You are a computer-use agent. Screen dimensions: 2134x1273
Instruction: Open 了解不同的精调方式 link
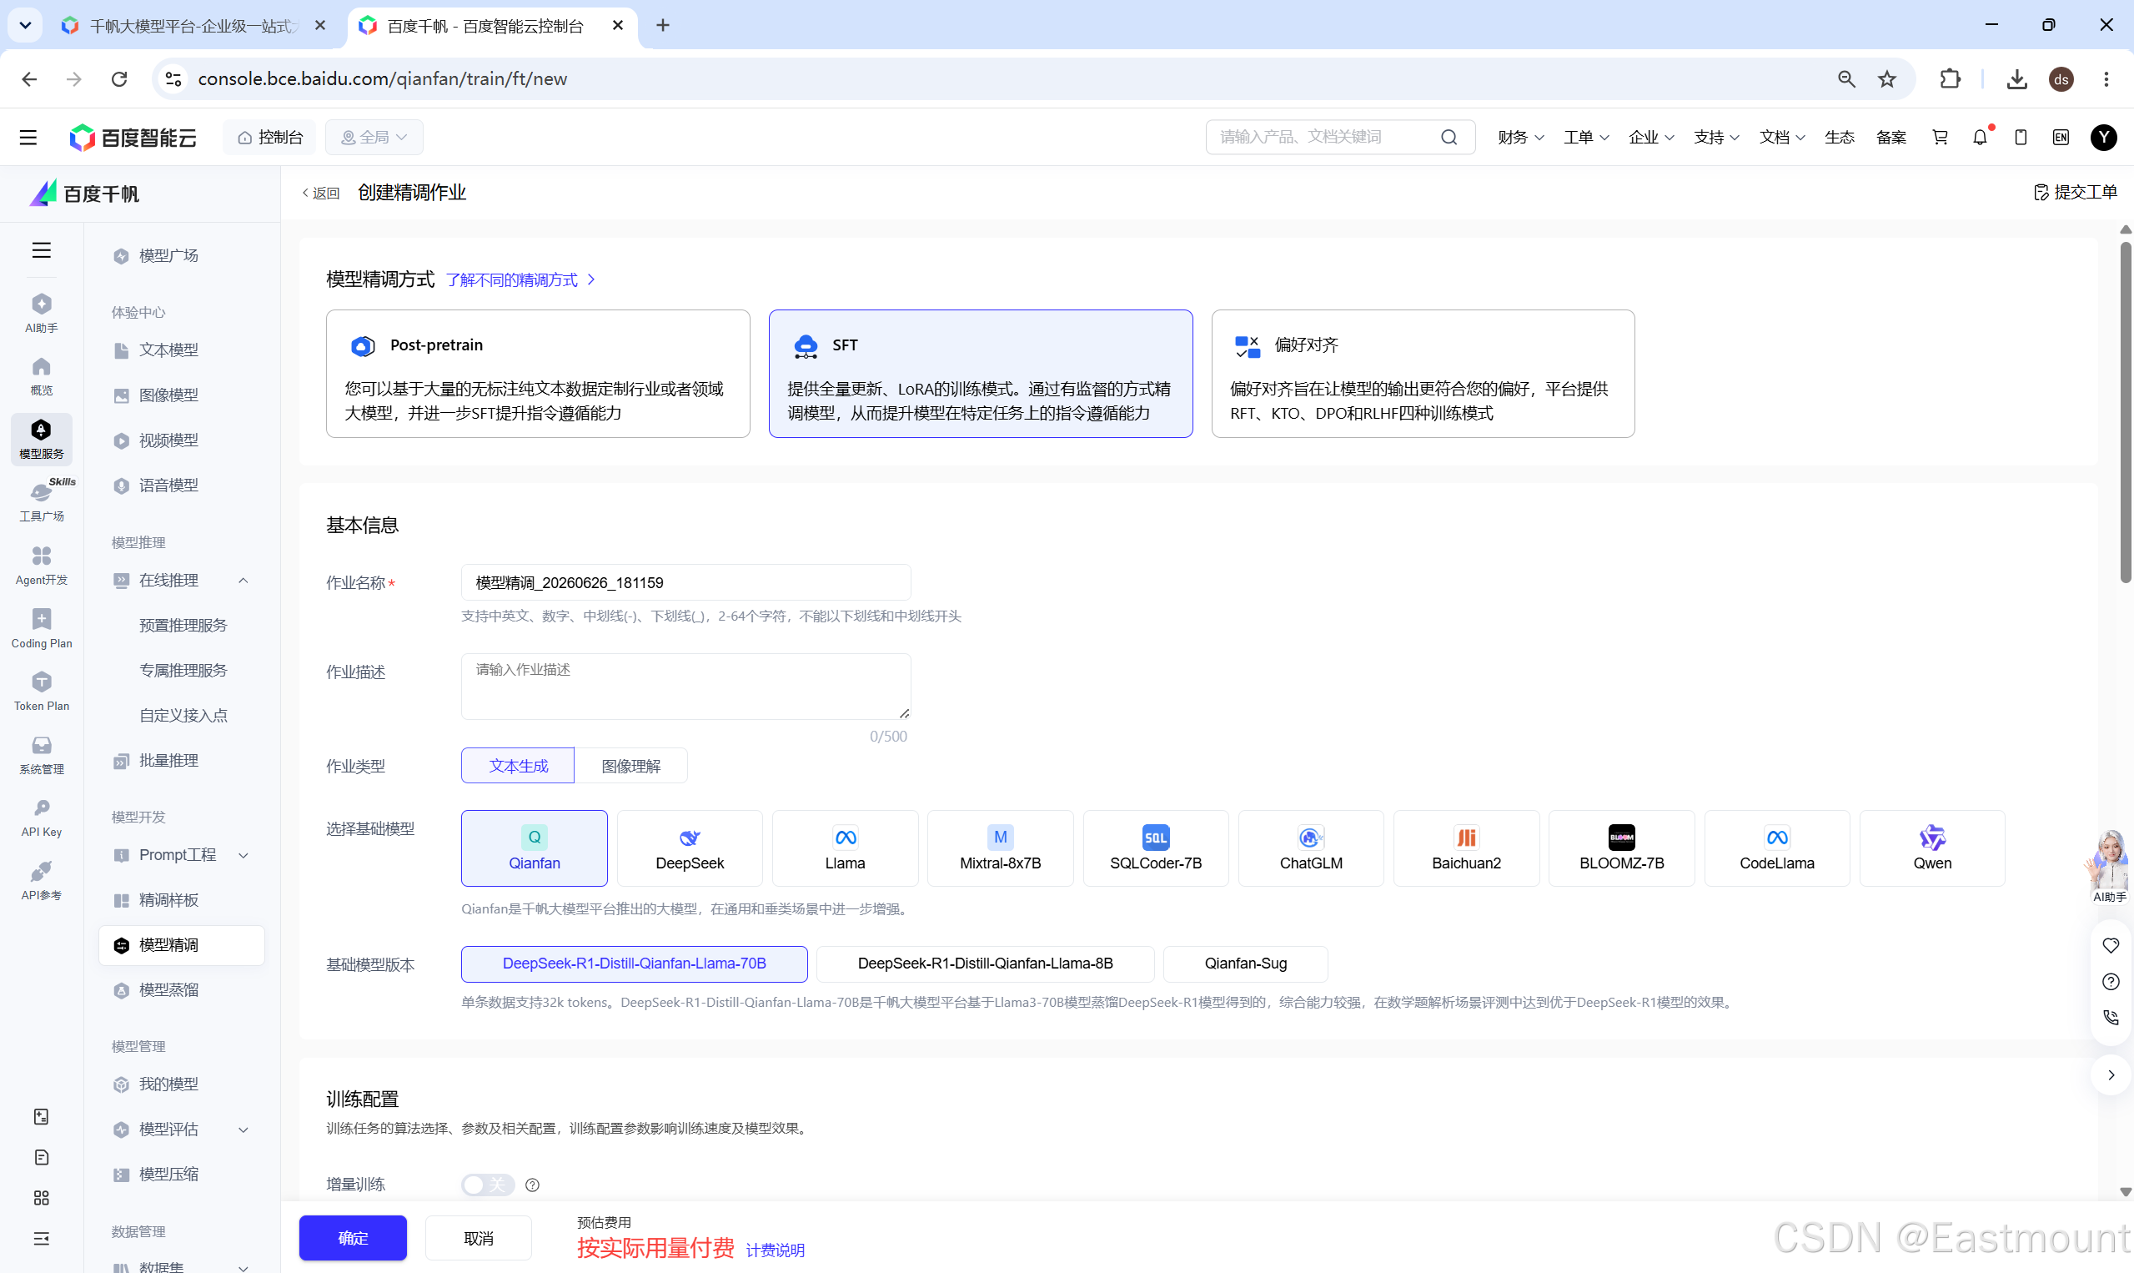(520, 279)
